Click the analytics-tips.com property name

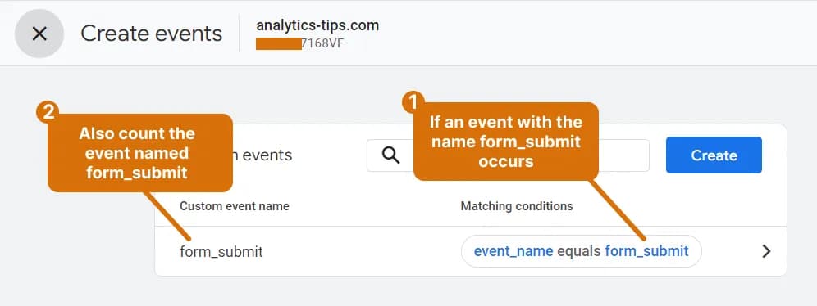click(317, 25)
